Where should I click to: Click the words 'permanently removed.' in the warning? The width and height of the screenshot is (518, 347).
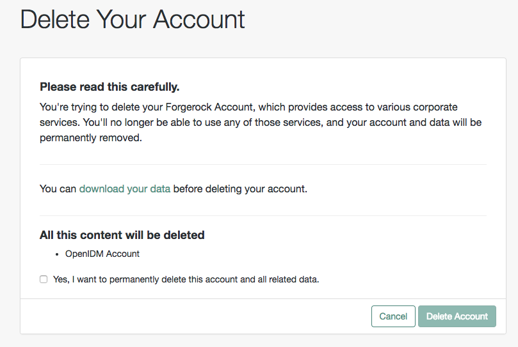[91, 137]
